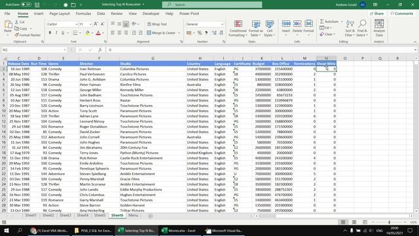Increase decimal places icon
Viewport: 419px width, 236px height.
pos(214,33)
